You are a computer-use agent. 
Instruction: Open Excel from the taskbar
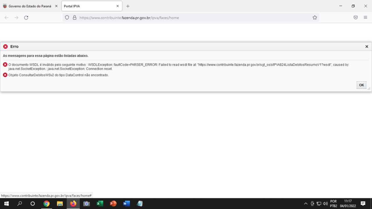[100, 203]
